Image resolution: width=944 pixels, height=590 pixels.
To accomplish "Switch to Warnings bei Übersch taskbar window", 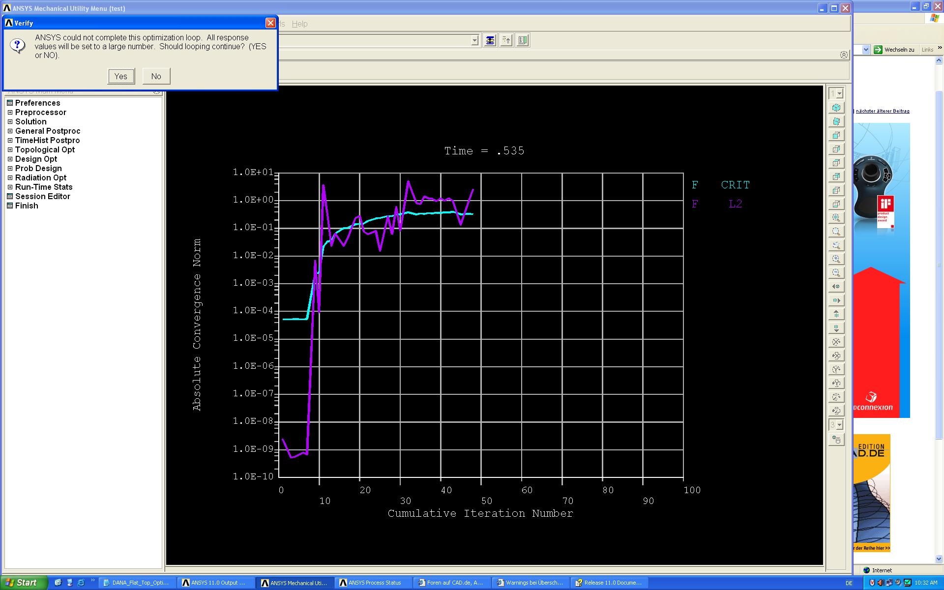I will point(530,583).
